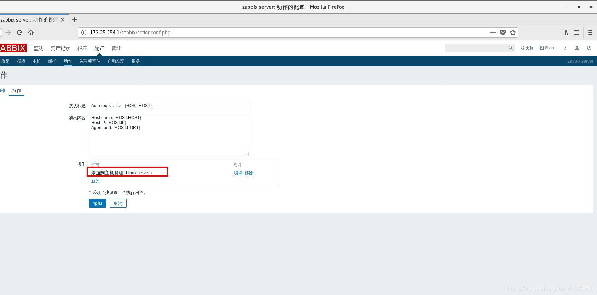Screen dimensions: 597x295
Task: Go to 关联项事件 submenu
Action: (x=90, y=61)
